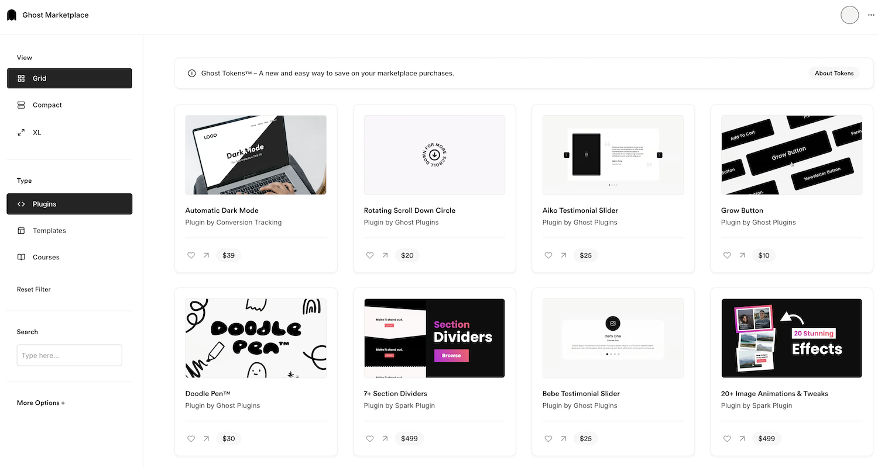
Task: Click Reset Filter link
Action: coord(34,289)
